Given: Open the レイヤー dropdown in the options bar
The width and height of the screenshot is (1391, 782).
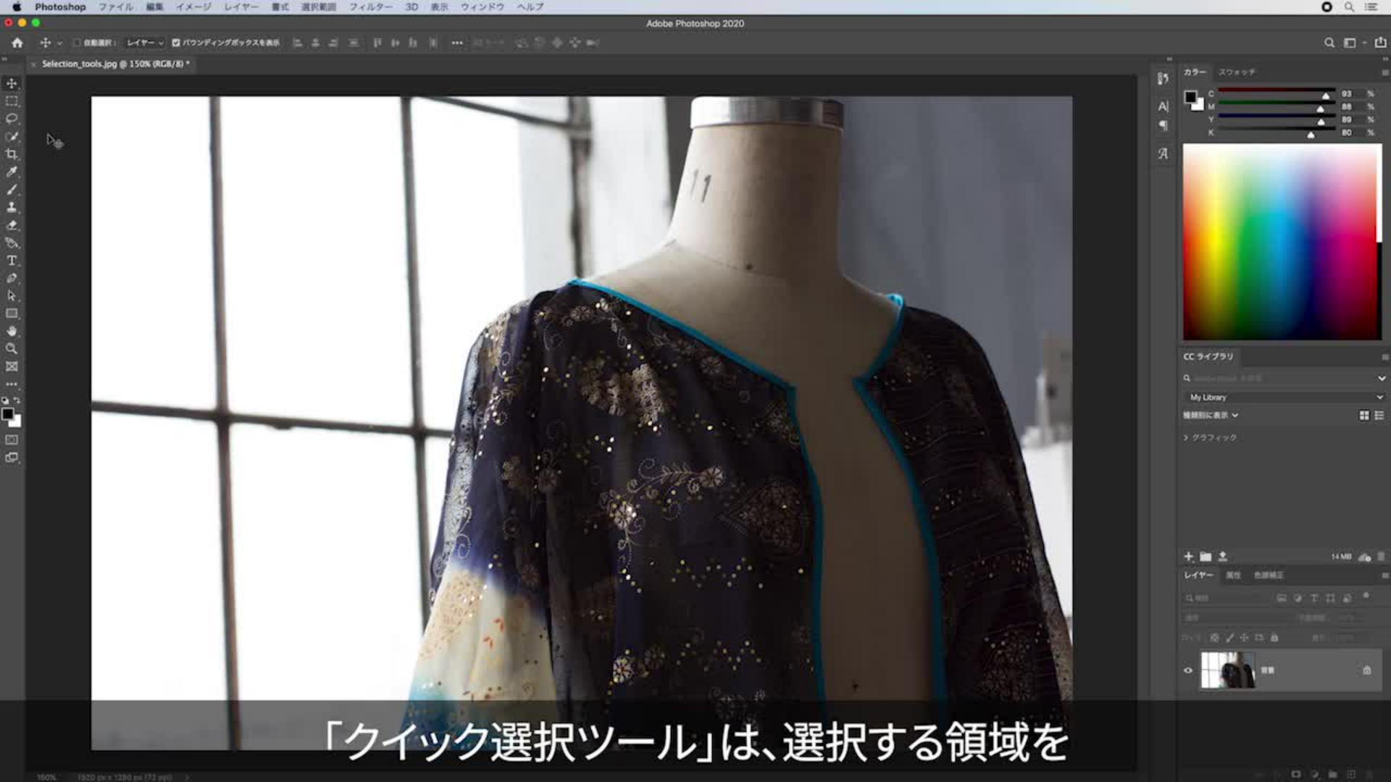Looking at the screenshot, I should [143, 43].
